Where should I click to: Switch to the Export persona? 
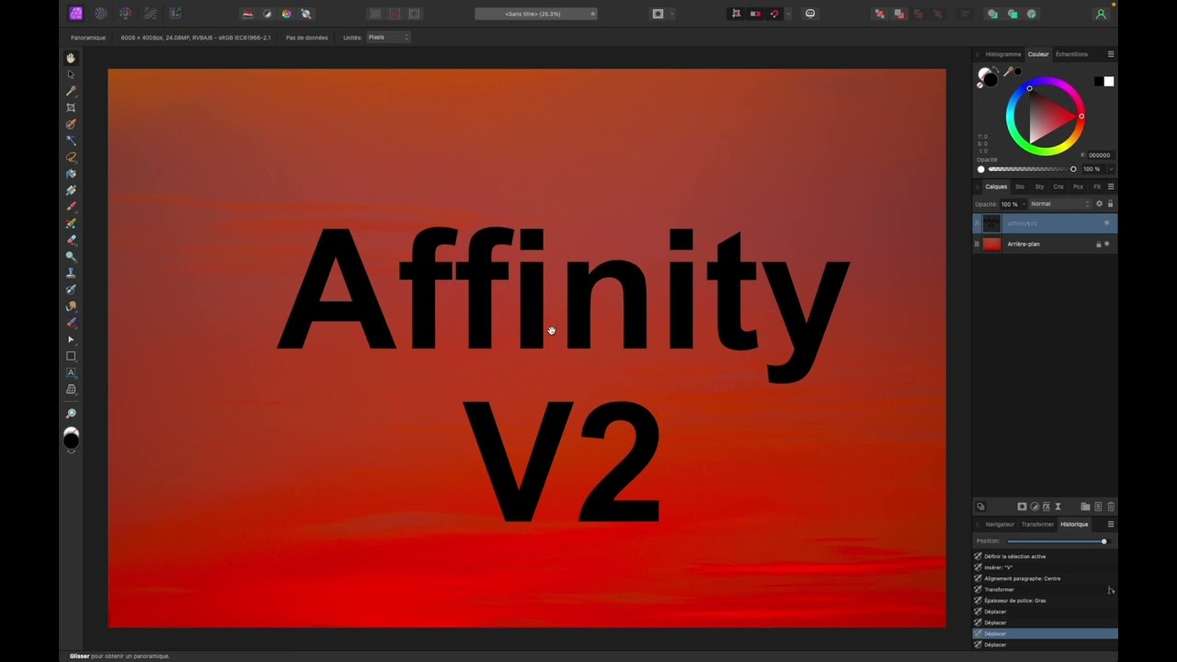point(175,14)
